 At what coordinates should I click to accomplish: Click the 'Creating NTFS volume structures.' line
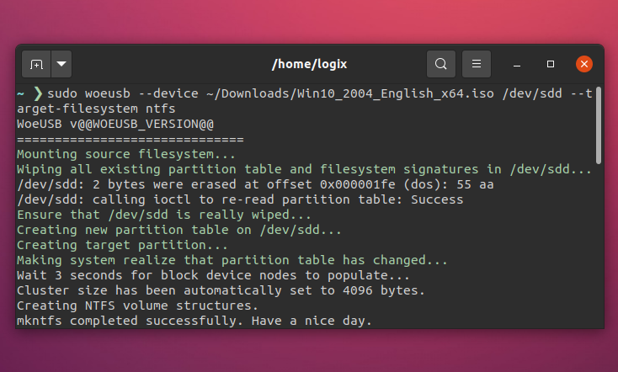(x=137, y=306)
